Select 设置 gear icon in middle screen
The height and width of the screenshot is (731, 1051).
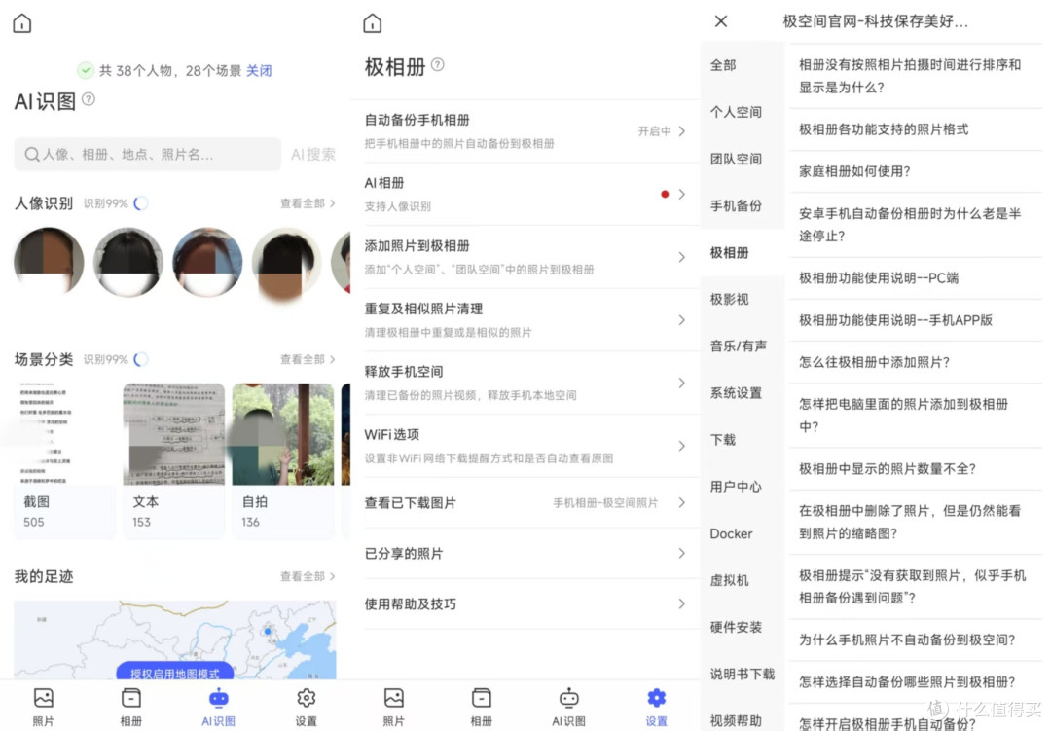point(656,698)
